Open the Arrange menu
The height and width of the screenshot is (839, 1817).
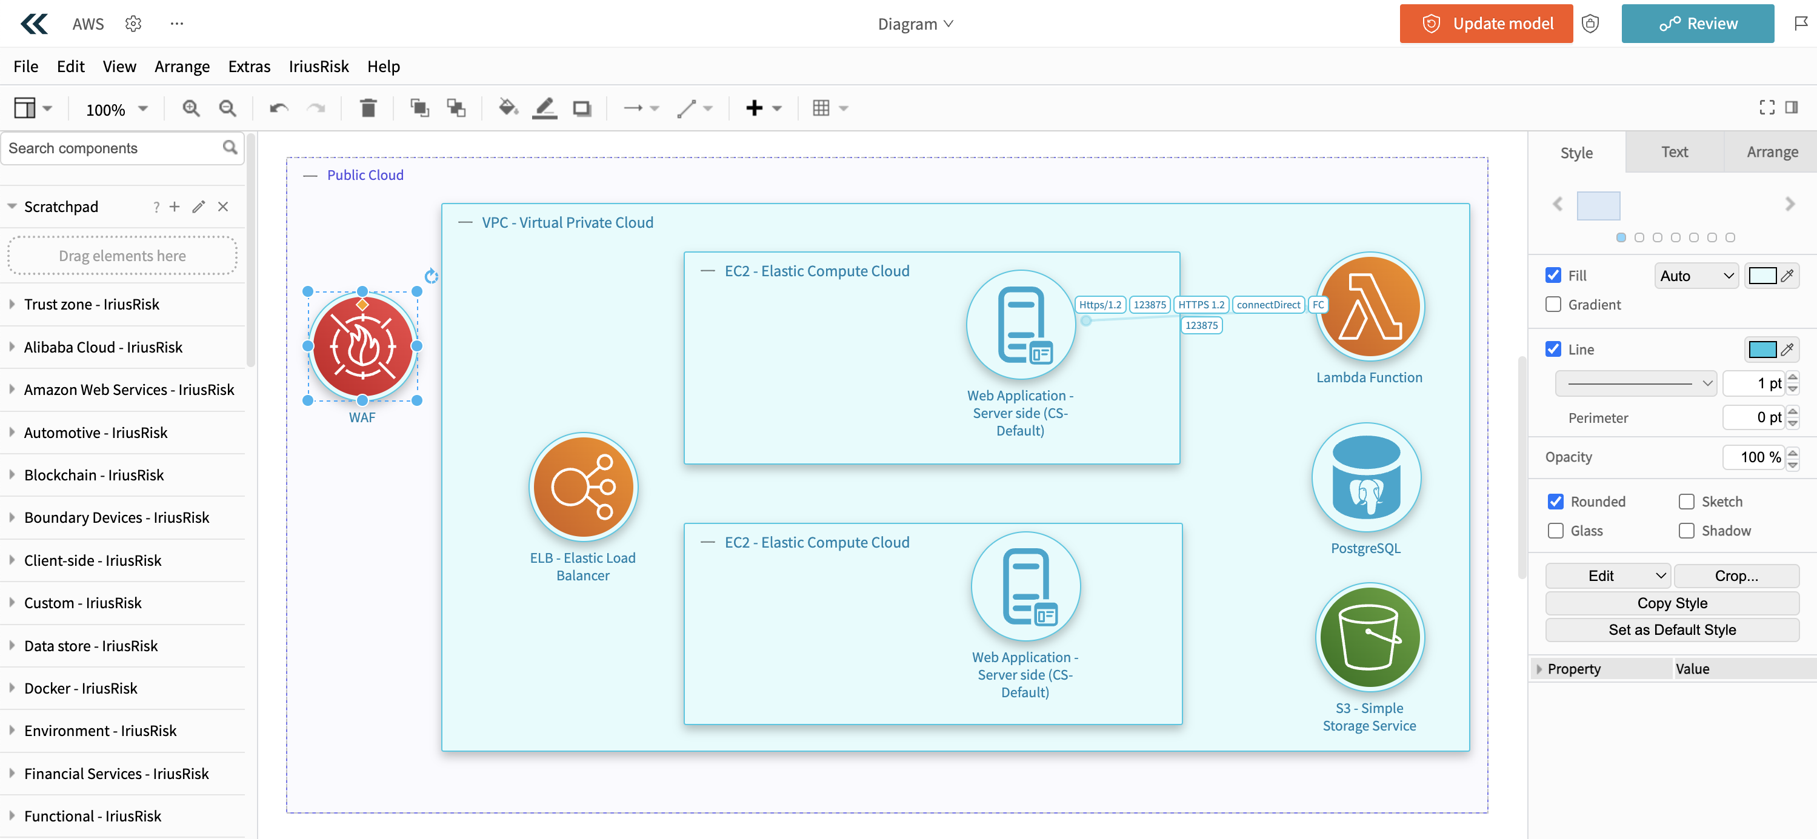pos(181,66)
